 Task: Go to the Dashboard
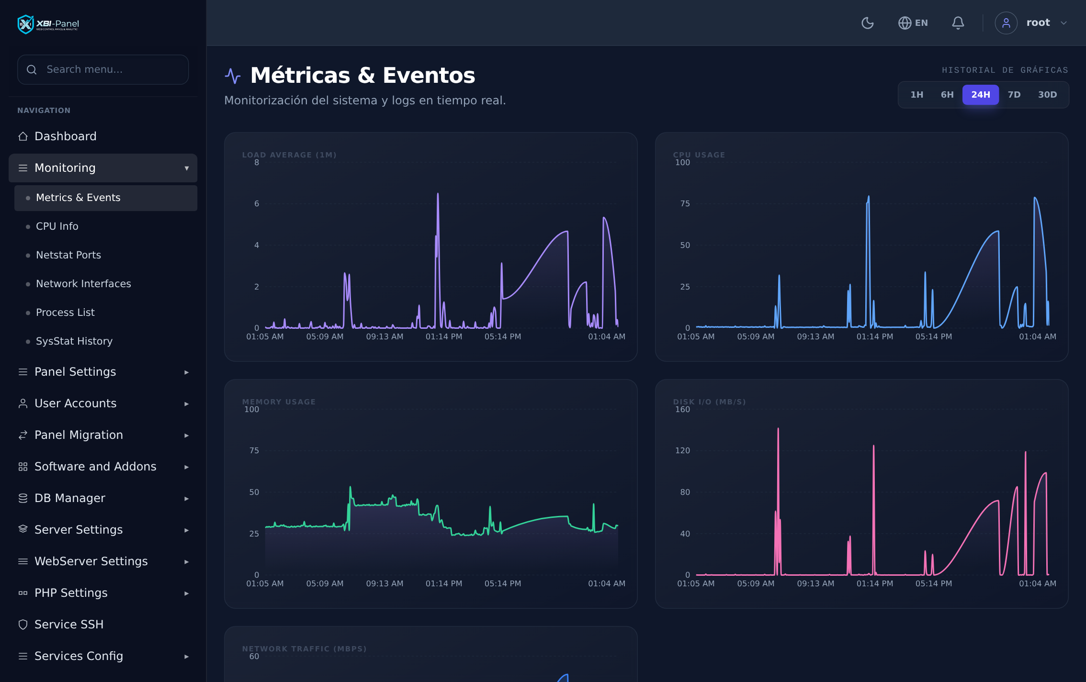pos(103,136)
